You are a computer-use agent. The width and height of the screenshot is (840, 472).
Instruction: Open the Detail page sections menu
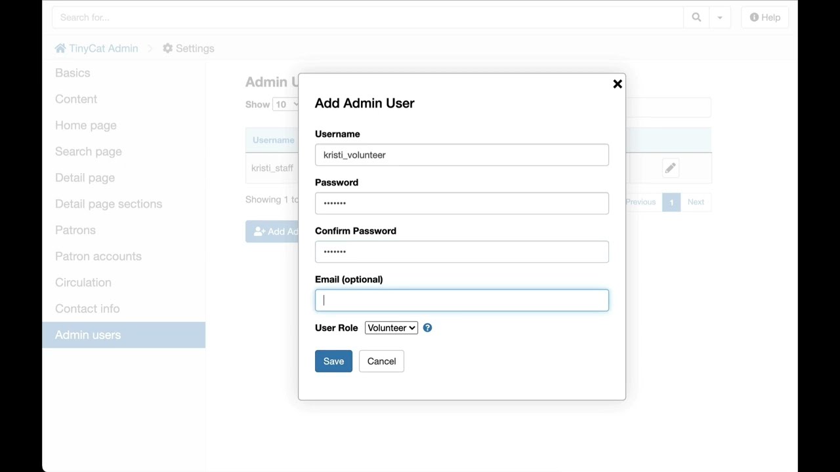108,204
